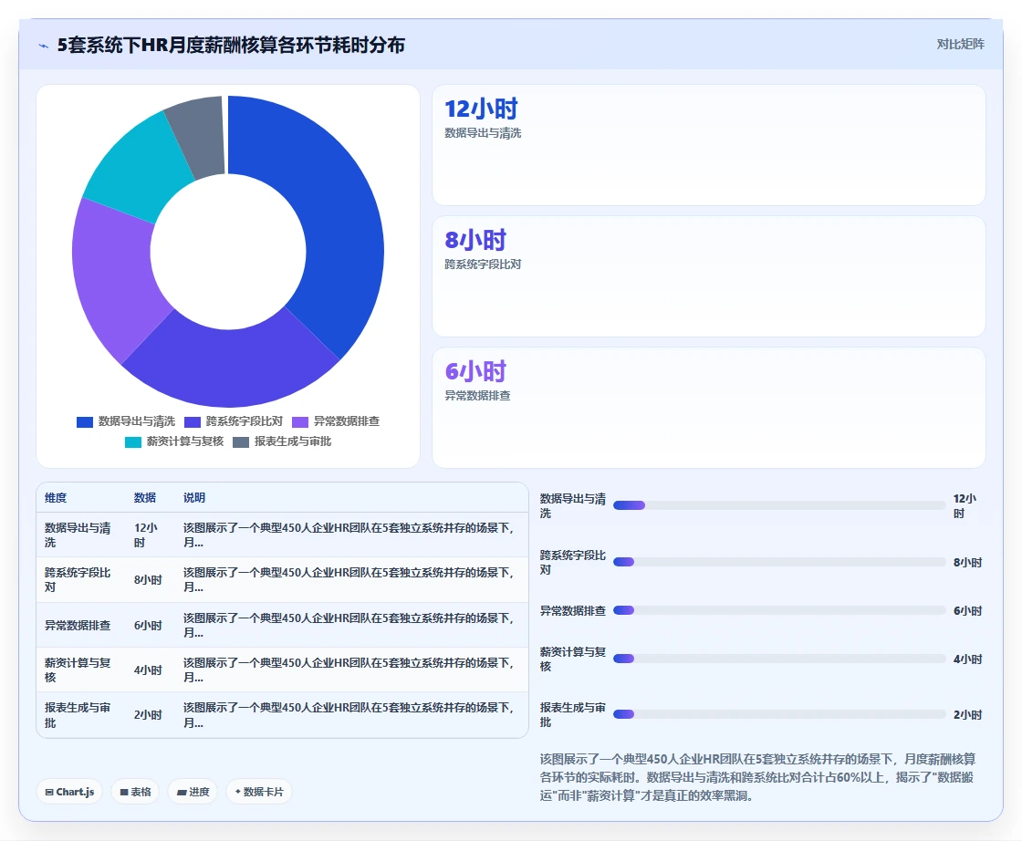Select the 报表生成与审批 table row name
Image resolution: width=1022 pixels, height=841 pixels.
tap(78, 715)
